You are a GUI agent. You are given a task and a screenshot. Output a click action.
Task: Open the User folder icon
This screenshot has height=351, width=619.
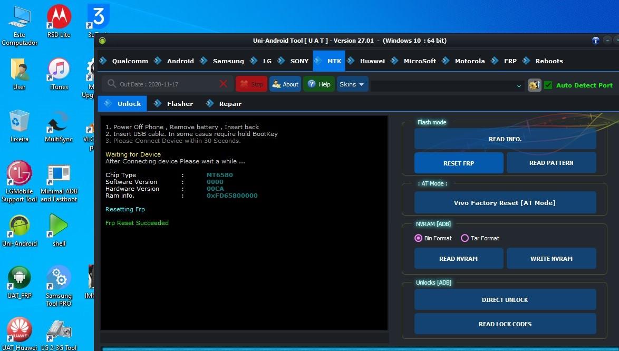click(x=19, y=73)
